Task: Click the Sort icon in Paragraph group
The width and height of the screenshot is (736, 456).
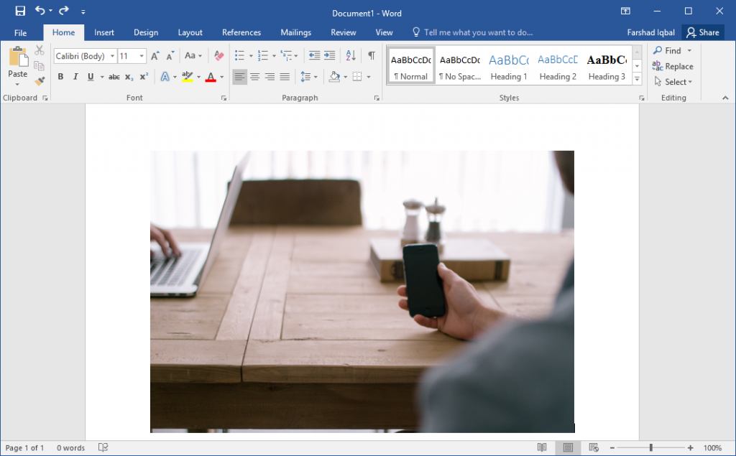Action: point(351,55)
